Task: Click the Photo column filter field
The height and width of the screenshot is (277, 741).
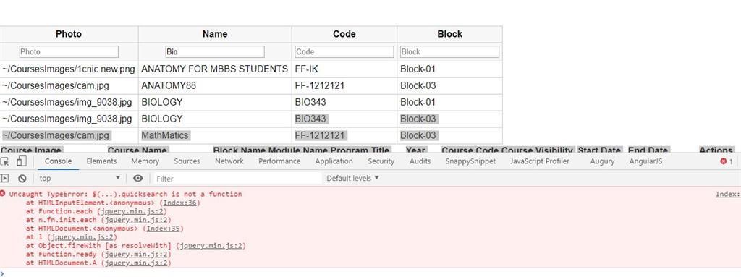Action: click(69, 51)
